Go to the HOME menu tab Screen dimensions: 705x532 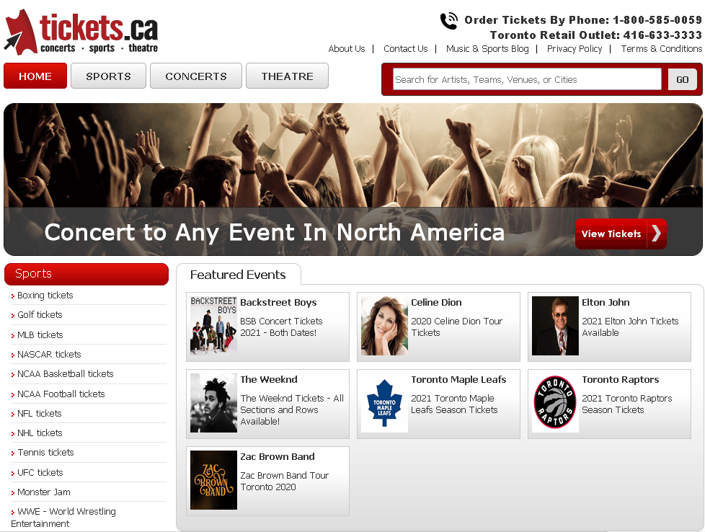click(35, 76)
